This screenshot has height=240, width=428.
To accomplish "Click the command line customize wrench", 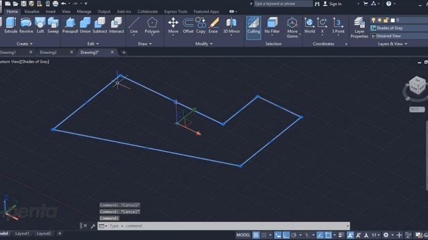I will tap(93, 226).
